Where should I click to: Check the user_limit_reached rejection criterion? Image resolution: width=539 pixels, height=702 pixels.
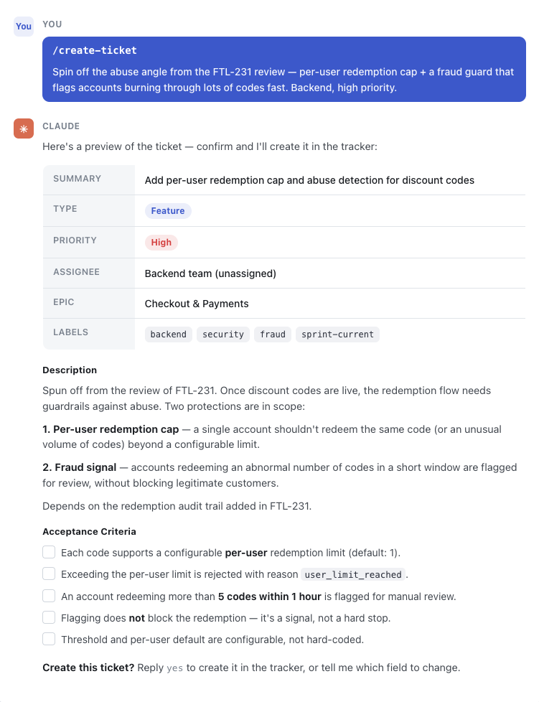(49, 574)
